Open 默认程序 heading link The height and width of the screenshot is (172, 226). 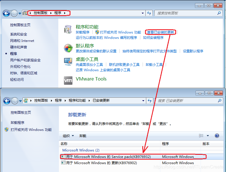point(85,46)
